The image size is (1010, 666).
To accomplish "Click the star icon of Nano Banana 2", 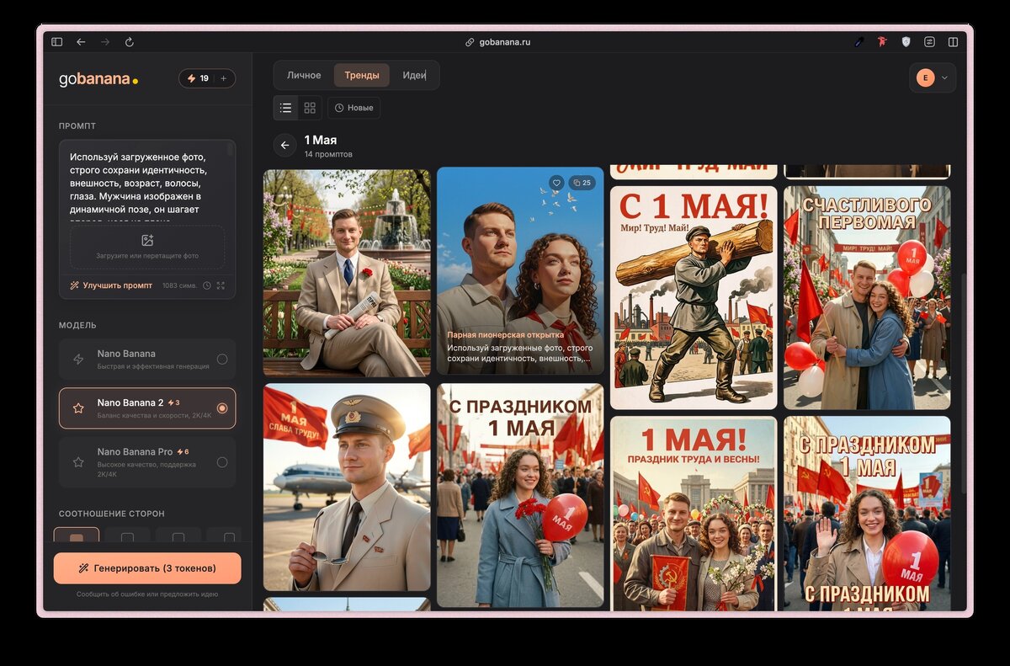I will click(78, 408).
